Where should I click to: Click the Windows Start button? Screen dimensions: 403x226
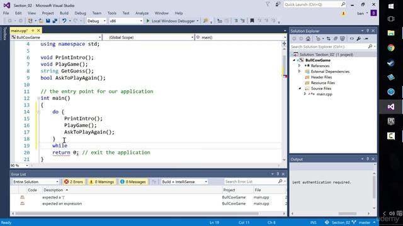click(391, 6)
